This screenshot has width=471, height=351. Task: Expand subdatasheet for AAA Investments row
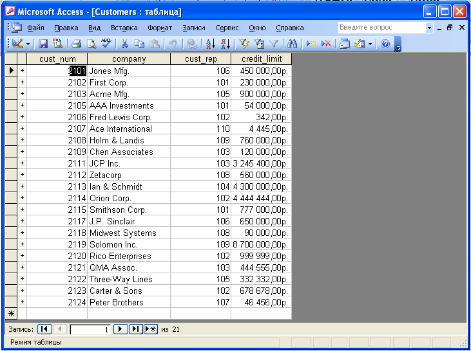[x=22, y=105]
